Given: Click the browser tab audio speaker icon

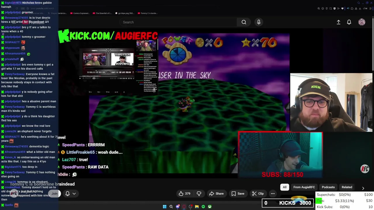Looking at the screenshot, I should click(348, 8).
